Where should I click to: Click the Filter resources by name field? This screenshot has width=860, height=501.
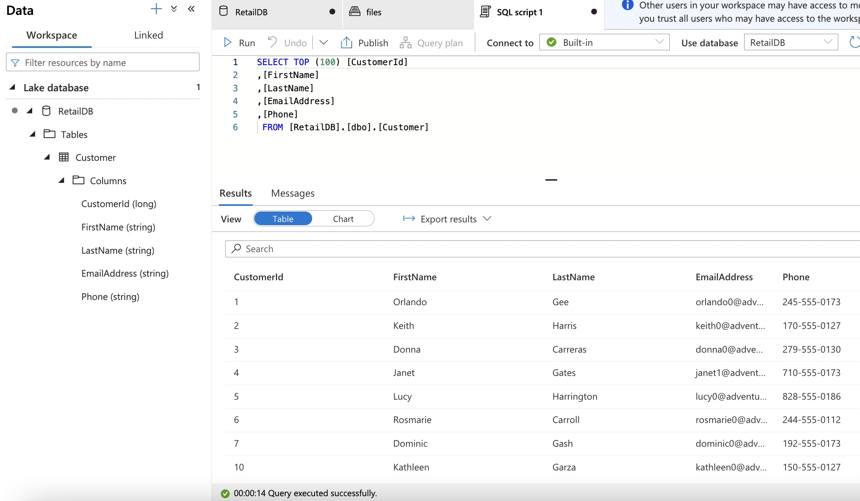pyautogui.click(x=103, y=62)
